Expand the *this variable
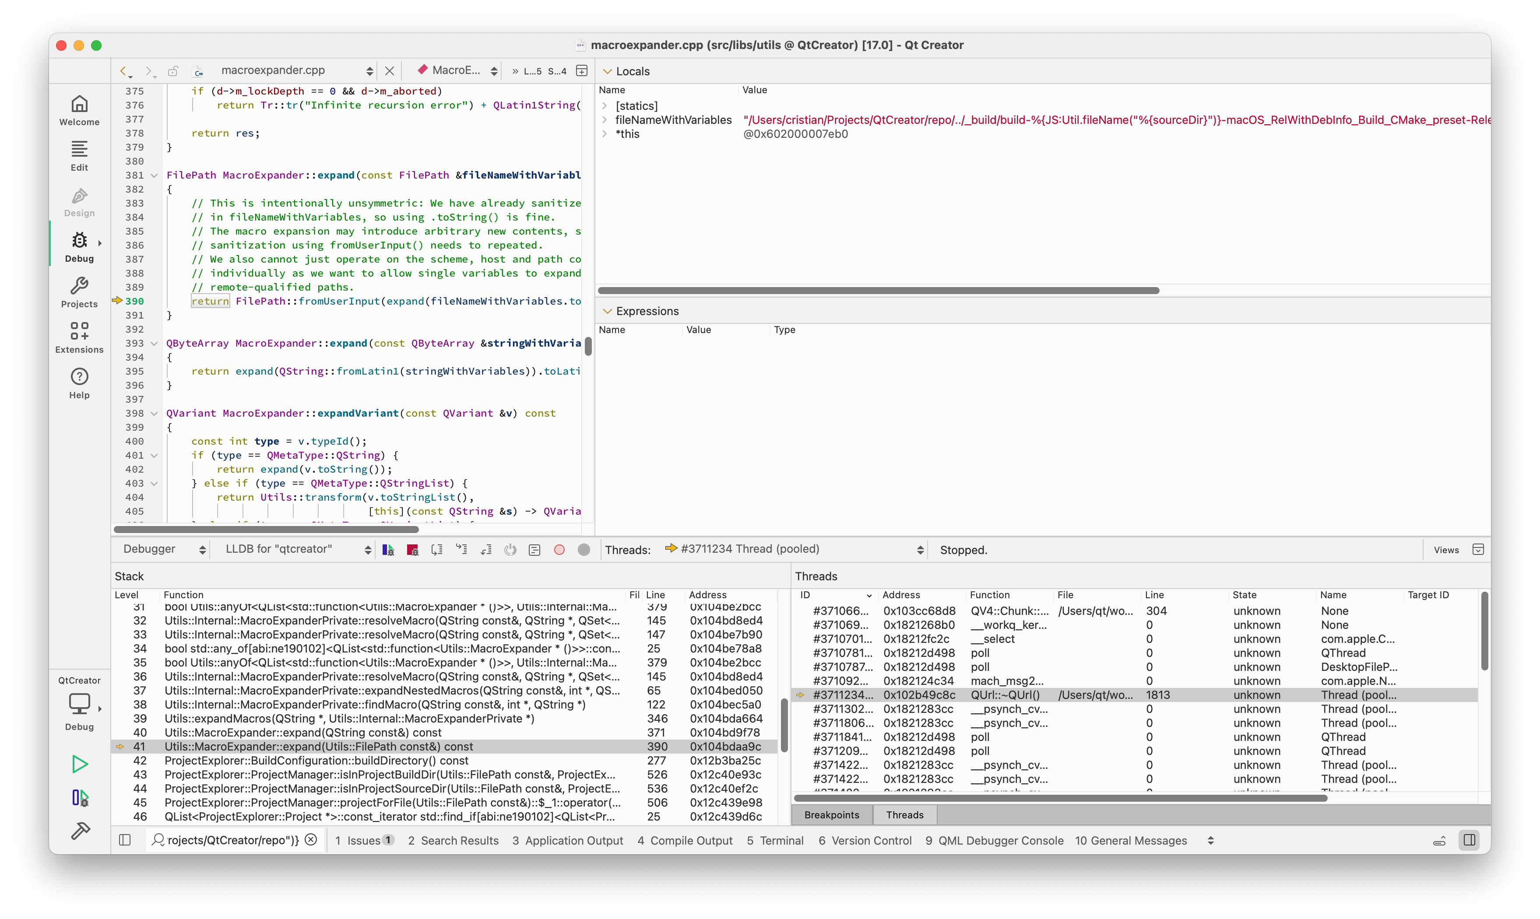Screen dimensions: 1540x919 tap(605, 134)
